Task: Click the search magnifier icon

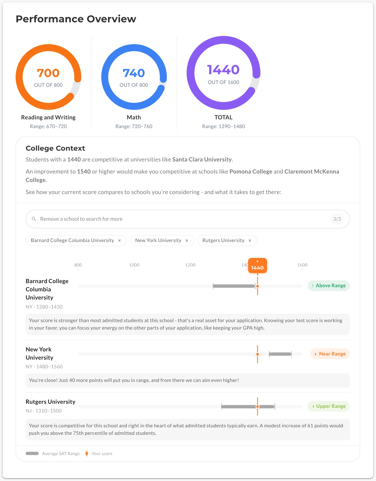Action: point(34,219)
